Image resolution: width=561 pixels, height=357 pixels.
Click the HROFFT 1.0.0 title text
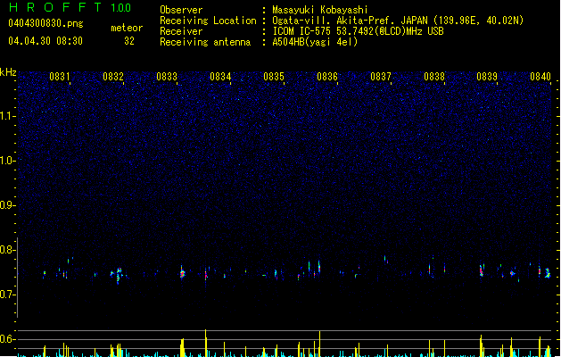tap(70, 7)
